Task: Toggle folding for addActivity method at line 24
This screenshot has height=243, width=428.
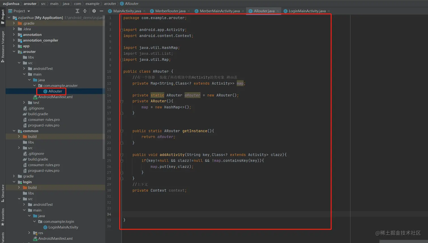Action: tap(122, 155)
